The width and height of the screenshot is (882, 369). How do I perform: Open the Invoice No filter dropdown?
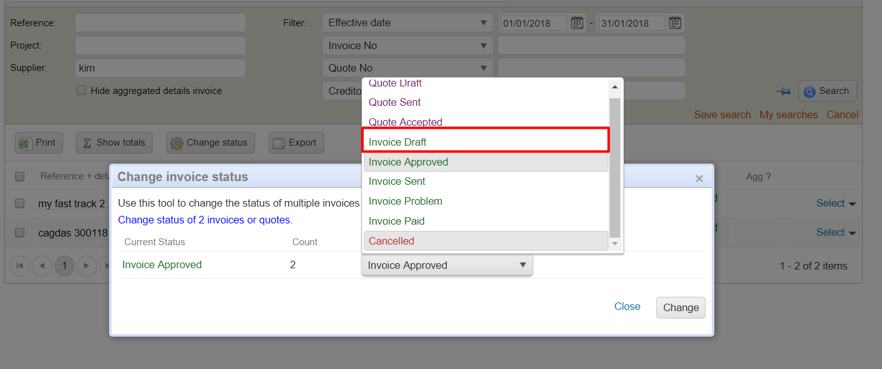pos(408,45)
